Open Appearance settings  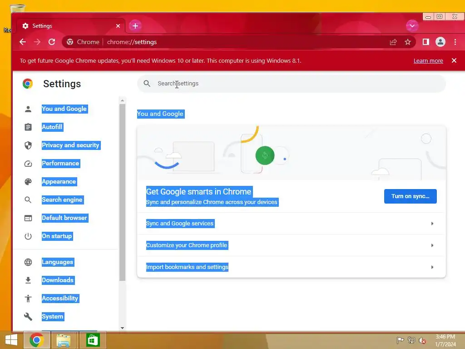pos(59,182)
